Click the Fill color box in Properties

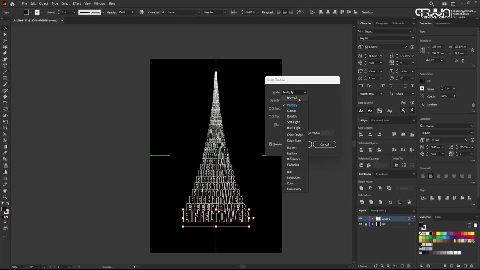(422, 81)
